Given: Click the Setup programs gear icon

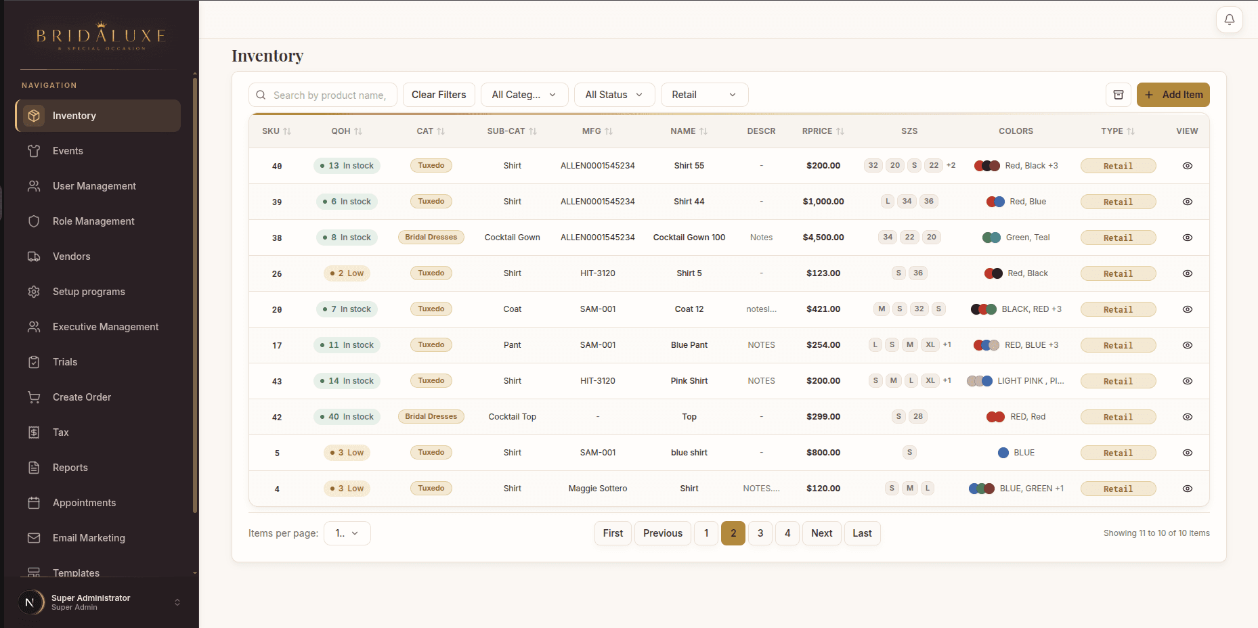Looking at the screenshot, I should pyautogui.click(x=34, y=292).
